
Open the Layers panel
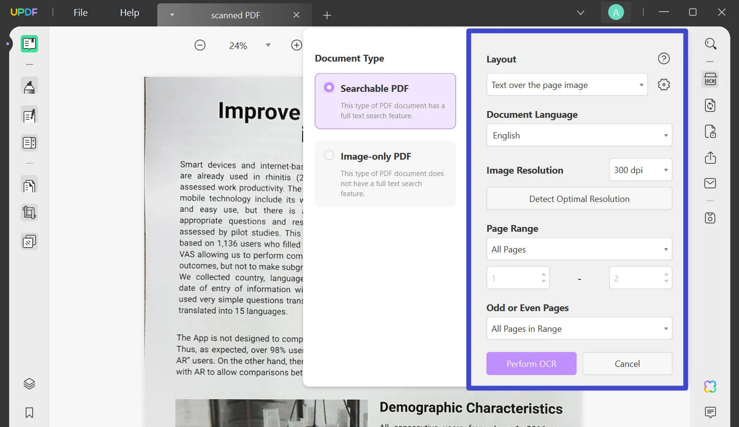tap(29, 383)
